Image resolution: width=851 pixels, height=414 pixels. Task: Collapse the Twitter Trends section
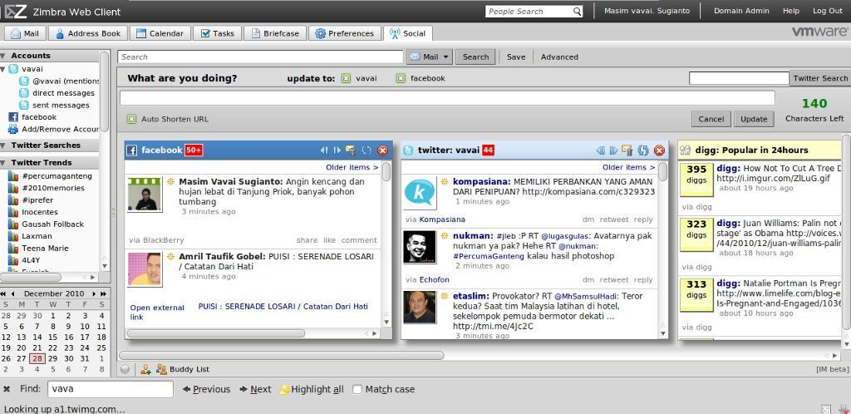(4, 162)
